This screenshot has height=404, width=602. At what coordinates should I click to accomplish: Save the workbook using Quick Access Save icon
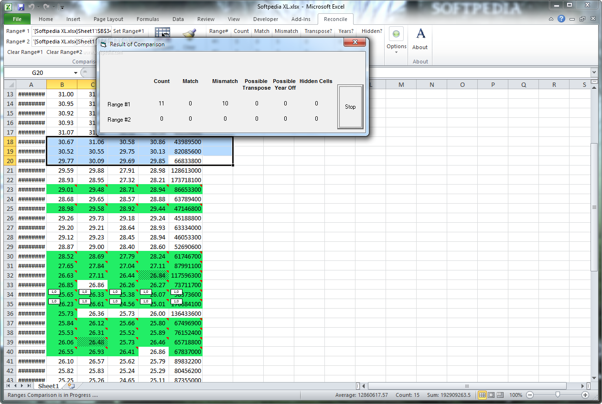(21, 7)
